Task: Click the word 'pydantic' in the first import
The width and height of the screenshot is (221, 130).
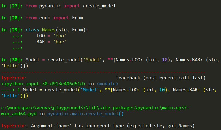Action: click(50, 6)
